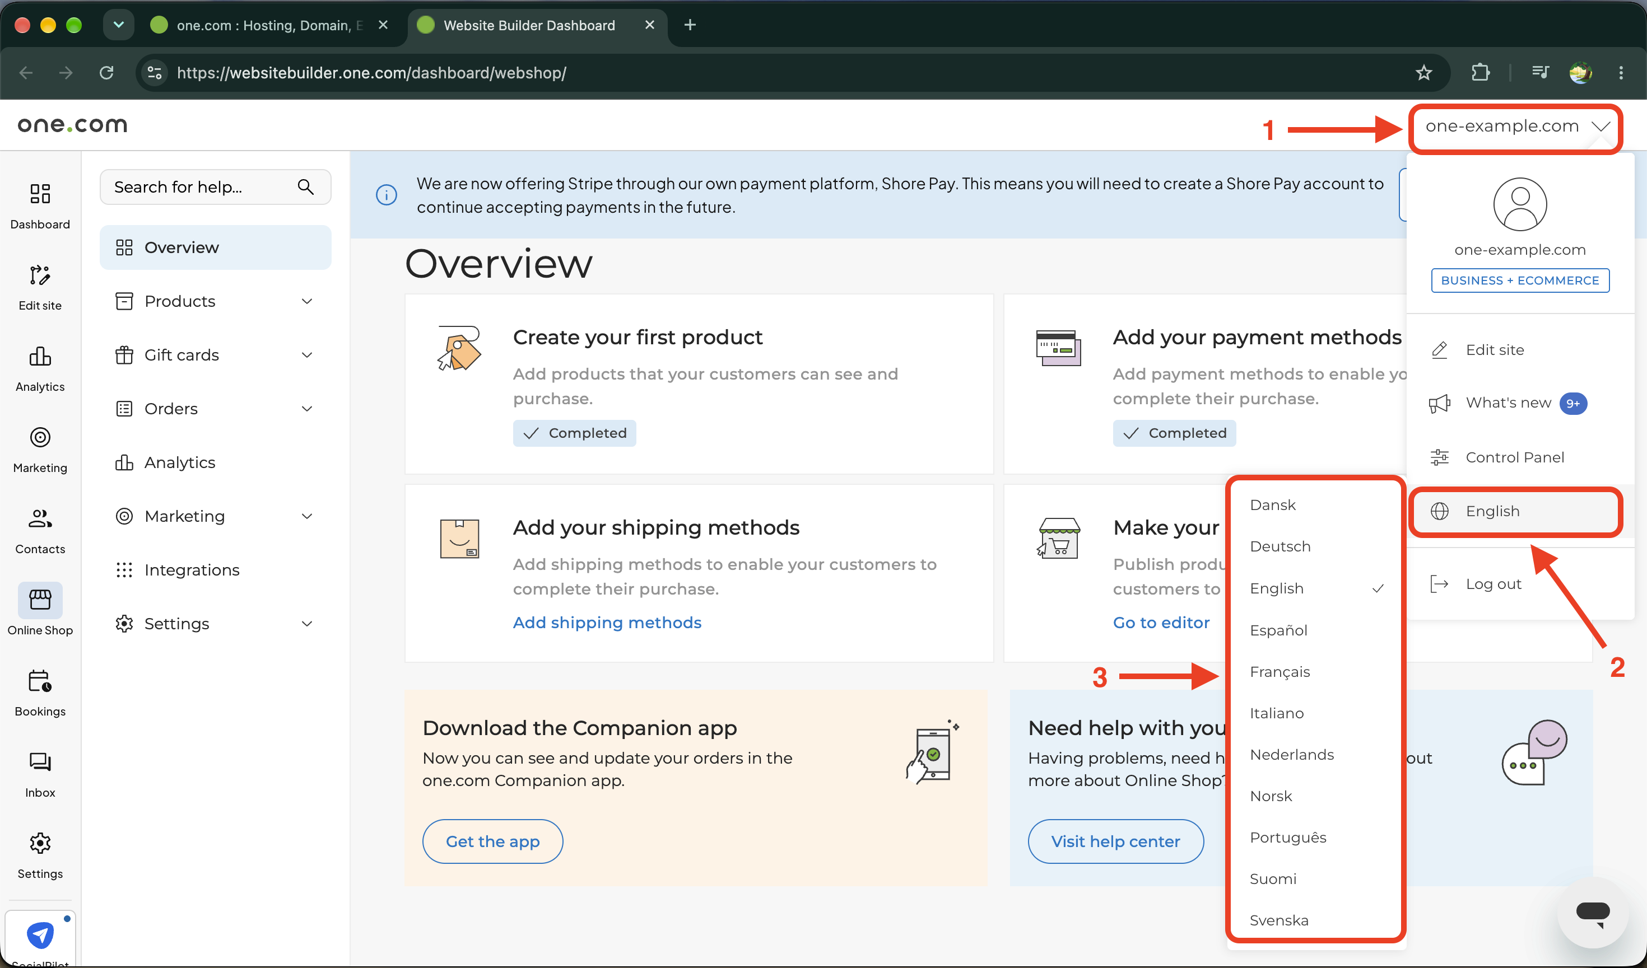Open the Dashboard sidebar icon
The image size is (1647, 968).
40,193
